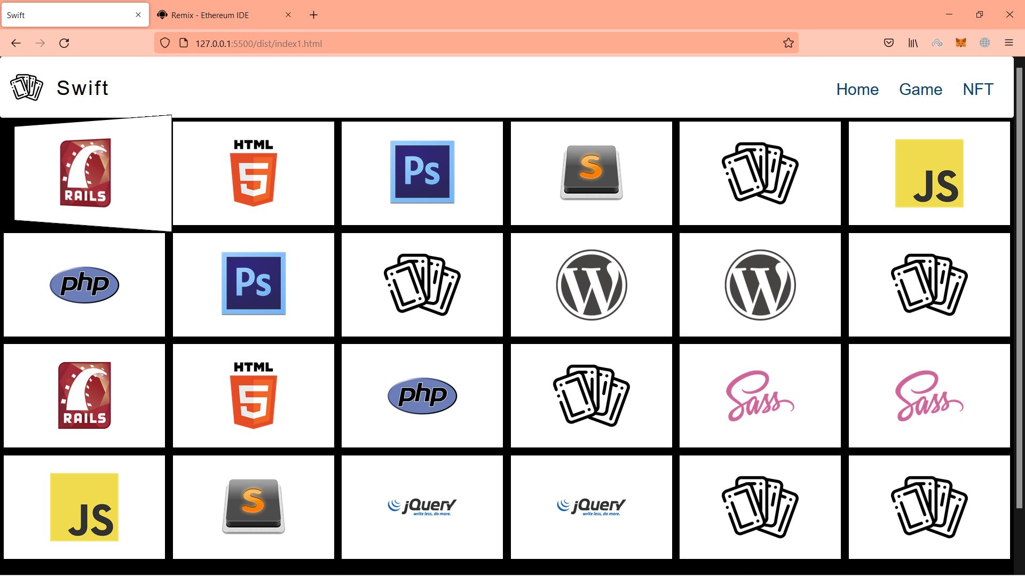Select the left Sass card

click(760, 396)
